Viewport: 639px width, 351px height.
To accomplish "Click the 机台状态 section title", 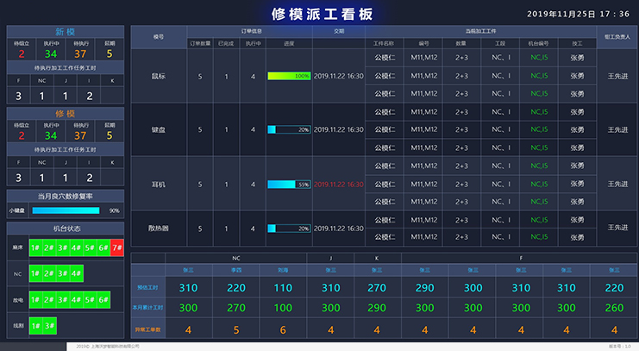I will tap(65, 228).
